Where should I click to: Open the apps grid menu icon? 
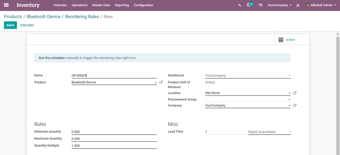click(x=6, y=5)
